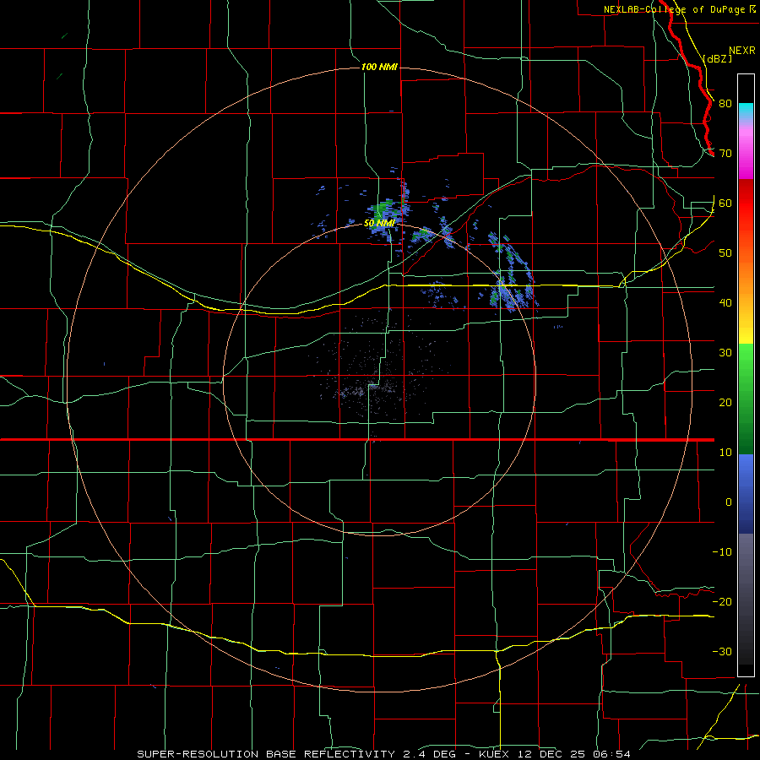
Task: Click the cyan segment of the color bar
Action: click(746, 111)
